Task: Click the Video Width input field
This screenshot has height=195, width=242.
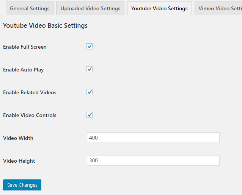Action: tap(153, 138)
